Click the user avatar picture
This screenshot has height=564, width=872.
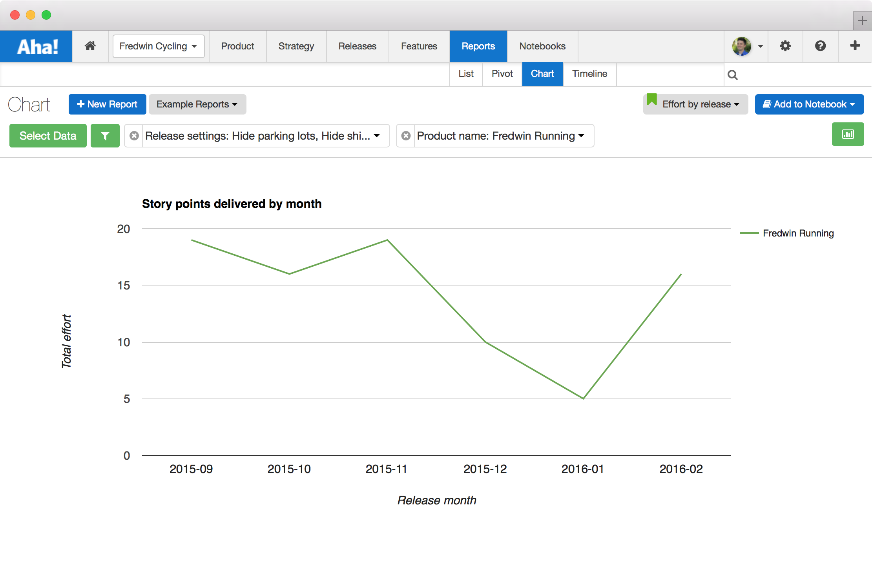coord(741,46)
